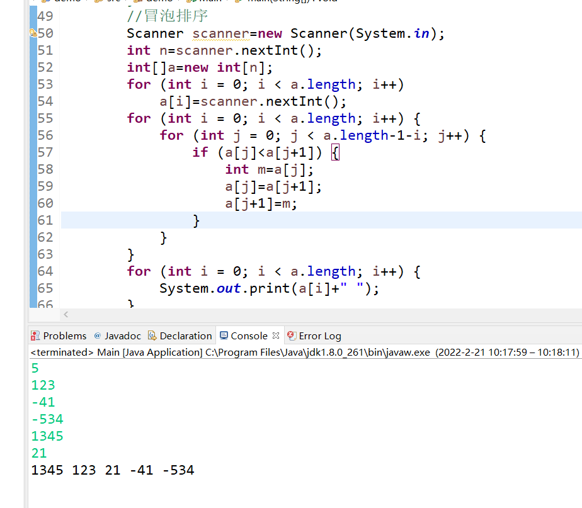Click the closing brace on highlighted line 61
This screenshot has height=508, width=582.
point(197,220)
